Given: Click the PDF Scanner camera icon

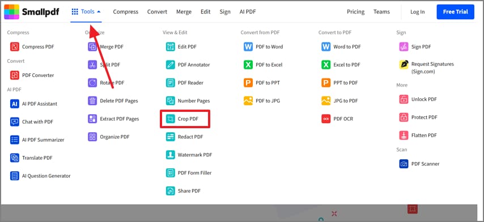Looking at the screenshot, I should click(404, 164).
